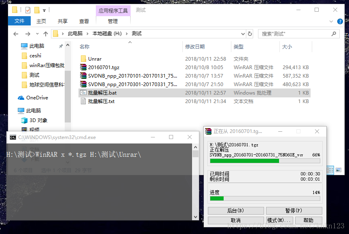Sort by the 名称 column header

[85, 47]
